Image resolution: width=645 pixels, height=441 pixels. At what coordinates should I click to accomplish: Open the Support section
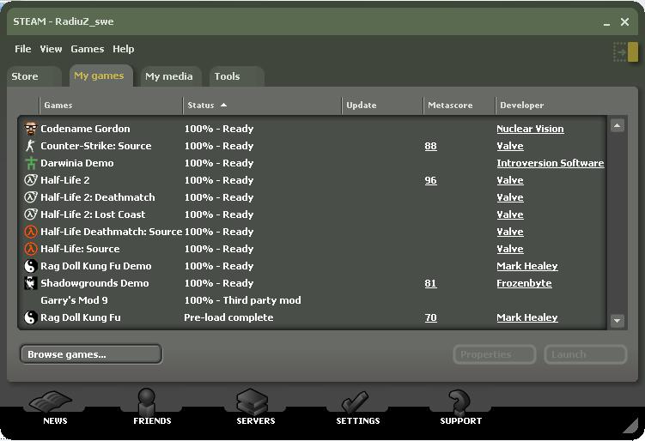coord(460,408)
